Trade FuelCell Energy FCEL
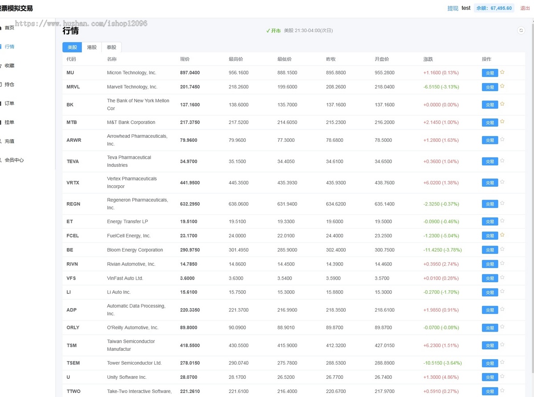534x397 pixels. click(x=490, y=236)
